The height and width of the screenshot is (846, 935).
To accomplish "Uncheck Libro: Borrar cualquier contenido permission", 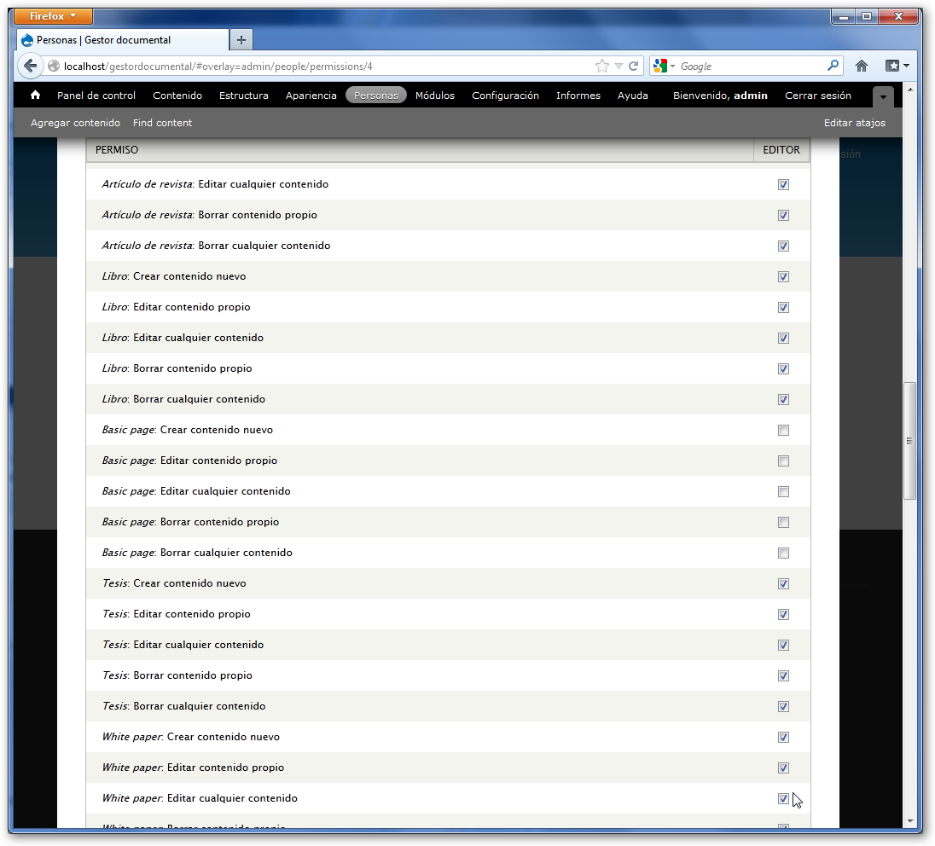I will pyautogui.click(x=783, y=400).
